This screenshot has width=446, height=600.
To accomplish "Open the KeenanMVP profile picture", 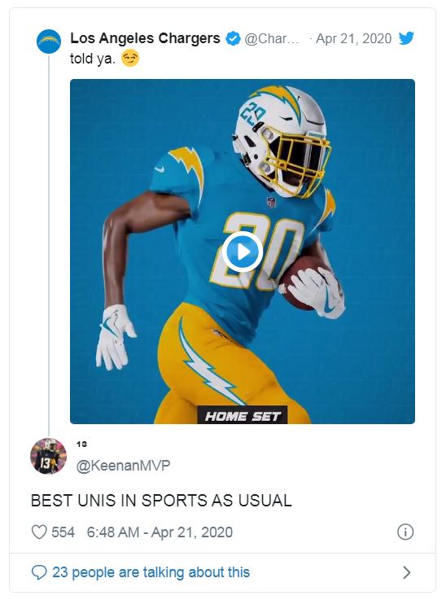I will point(48,456).
